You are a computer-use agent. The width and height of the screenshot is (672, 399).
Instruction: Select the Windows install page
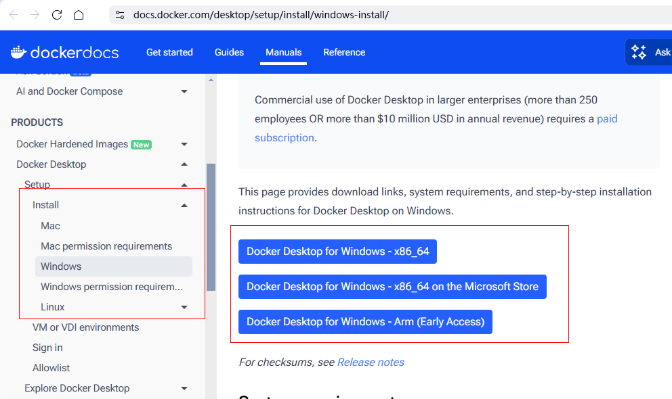[x=114, y=266]
